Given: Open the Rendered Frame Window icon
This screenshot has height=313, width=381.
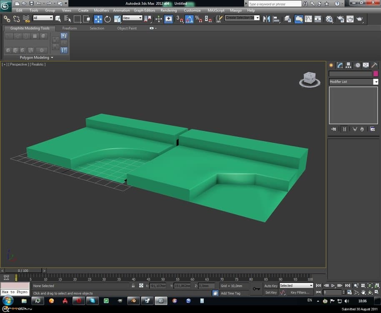Looking at the screenshot, I should tap(350, 19).
